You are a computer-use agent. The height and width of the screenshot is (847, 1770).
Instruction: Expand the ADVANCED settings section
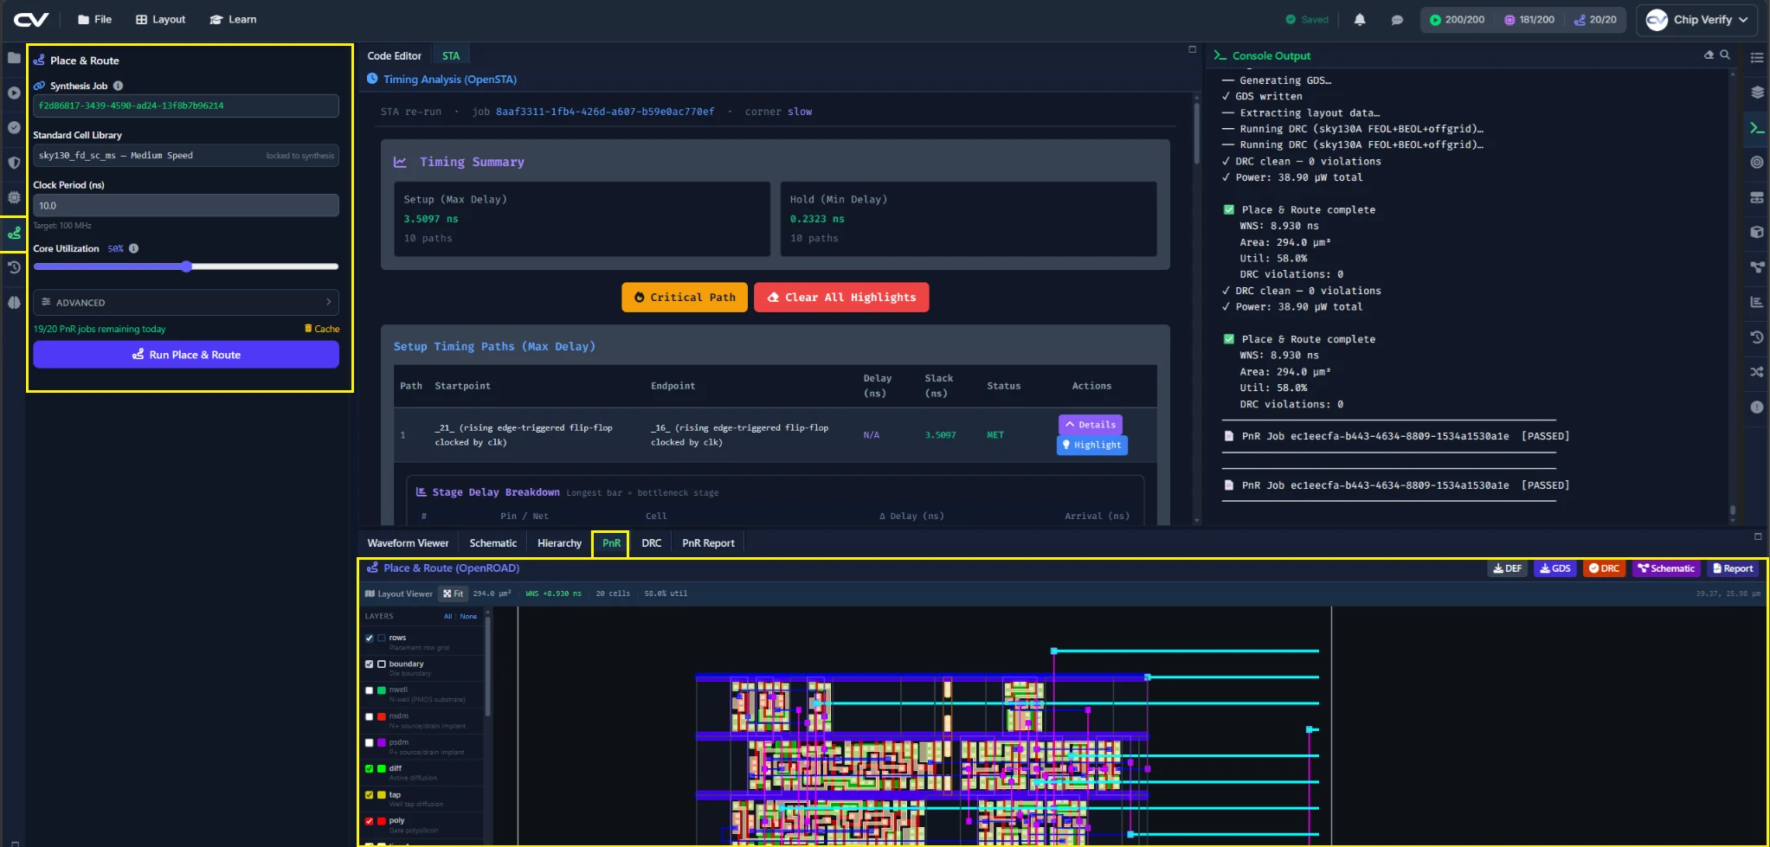[x=186, y=302]
